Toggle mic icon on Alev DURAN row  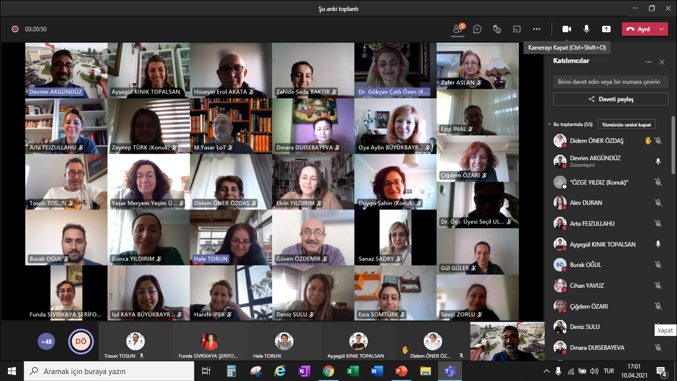tap(658, 203)
